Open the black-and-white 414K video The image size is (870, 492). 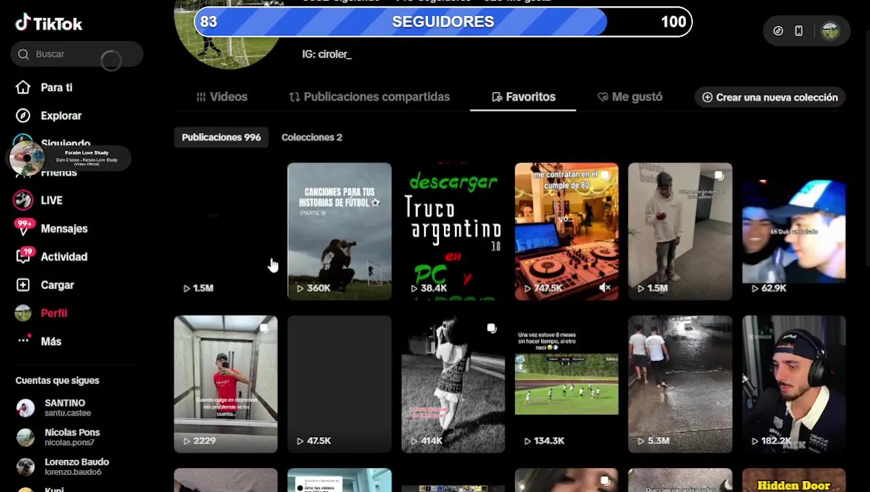click(453, 384)
